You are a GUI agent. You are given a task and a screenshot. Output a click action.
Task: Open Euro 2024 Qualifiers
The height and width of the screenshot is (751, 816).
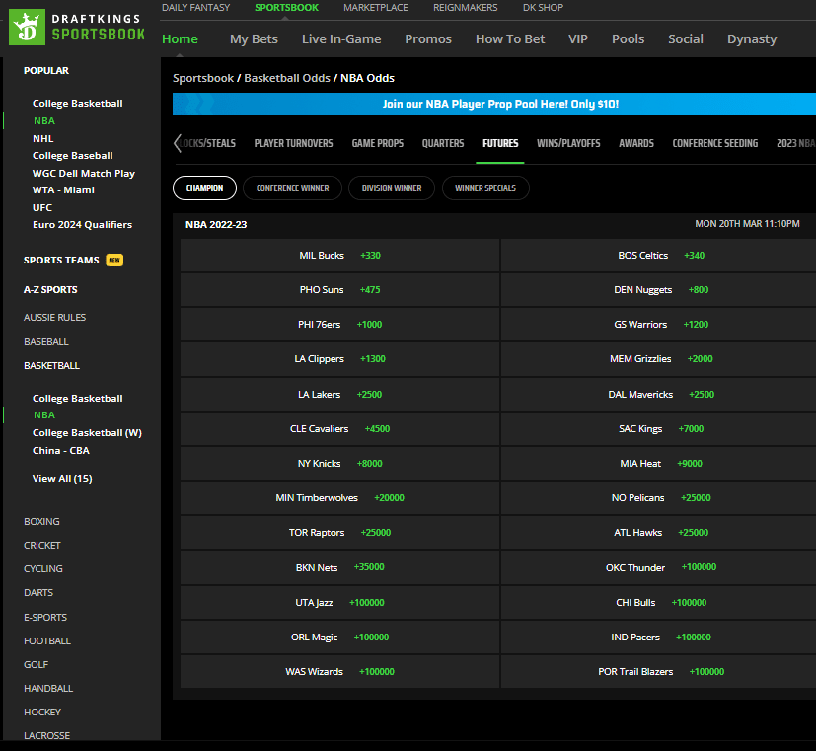coord(82,225)
